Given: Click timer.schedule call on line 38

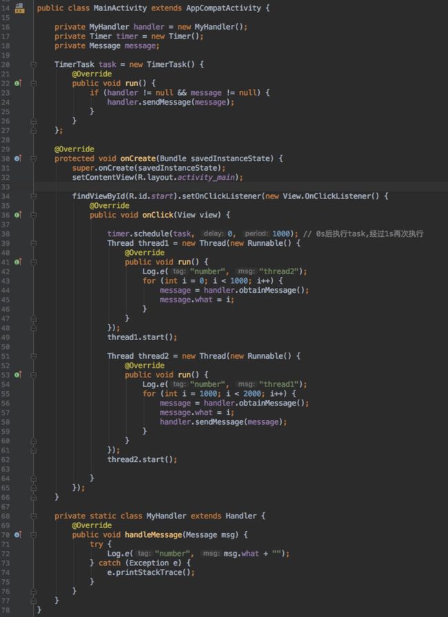Looking at the screenshot, I should click(203, 233).
